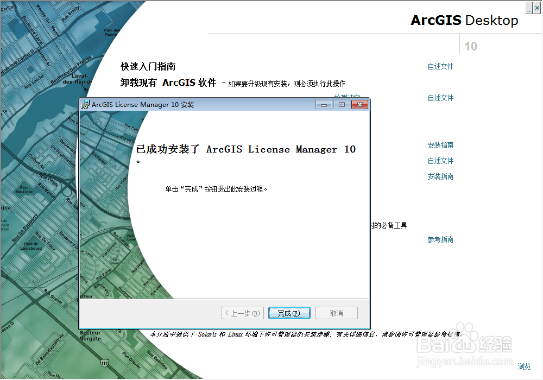Open the second 自述文件 link from the top
Screen dimensions: 543x380
coord(440,98)
